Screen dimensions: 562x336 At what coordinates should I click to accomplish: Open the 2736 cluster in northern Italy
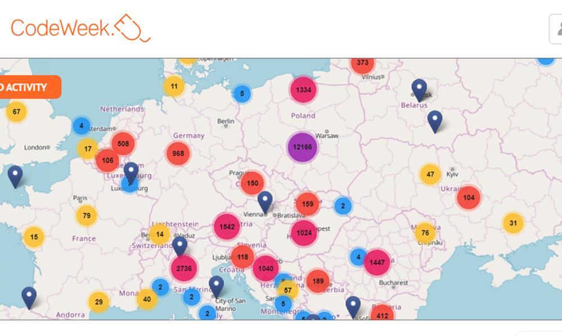[184, 269]
